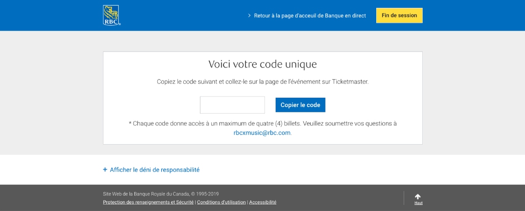The image size is (525, 211).
Task: Click the RBC shield logo
Action: pyautogui.click(x=112, y=15)
